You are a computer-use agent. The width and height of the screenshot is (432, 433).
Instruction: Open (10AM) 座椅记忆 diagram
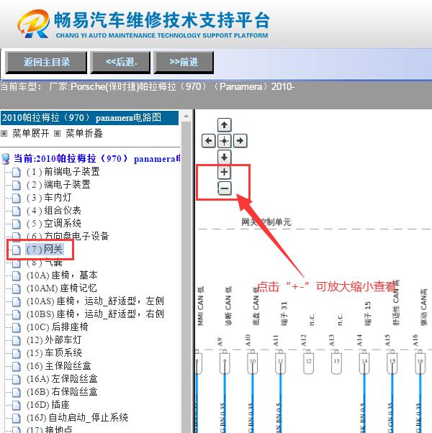[x=62, y=288]
